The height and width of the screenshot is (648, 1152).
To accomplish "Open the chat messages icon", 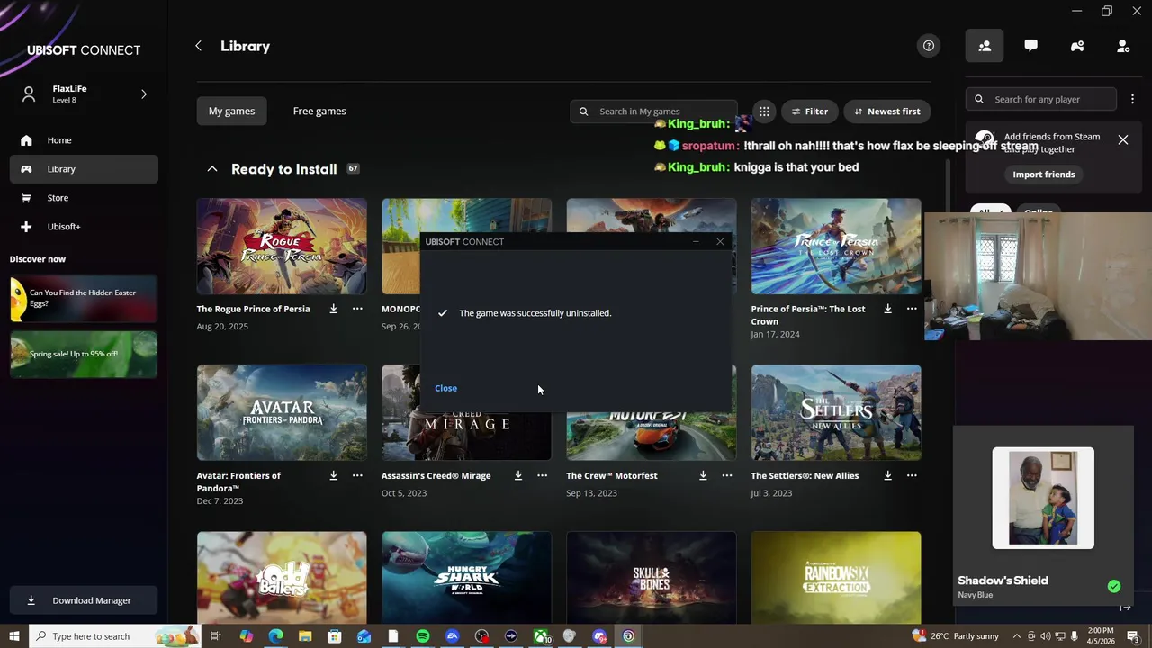I will [x=1030, y=46].
